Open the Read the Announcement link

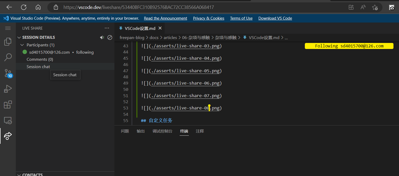[x=165, y=18]
